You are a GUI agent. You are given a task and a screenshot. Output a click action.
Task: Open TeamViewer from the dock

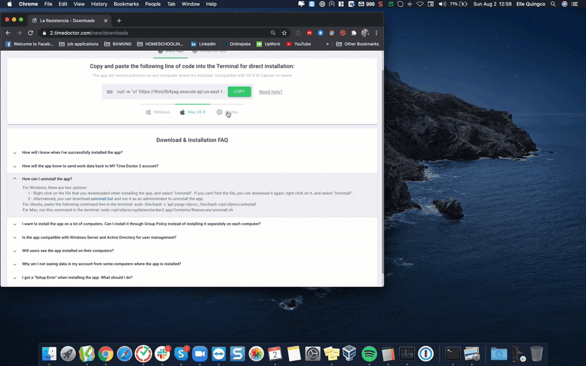(x=219, y=353)
